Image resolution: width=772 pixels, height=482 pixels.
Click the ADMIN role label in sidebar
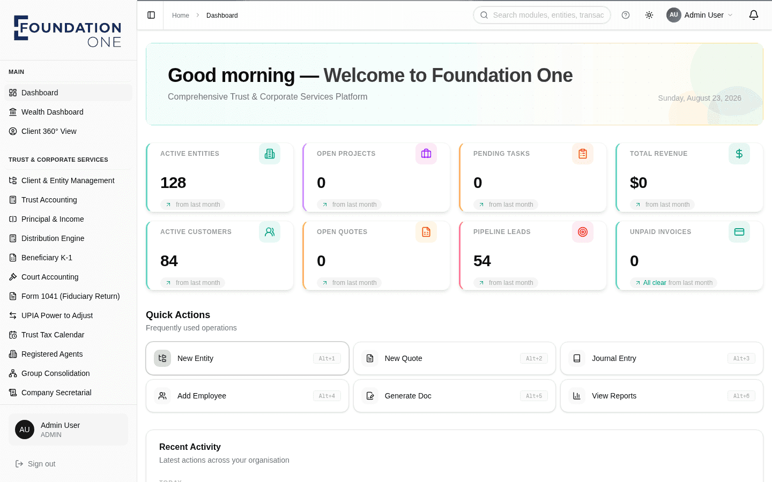pyautogui.click(x=51, y=435)
